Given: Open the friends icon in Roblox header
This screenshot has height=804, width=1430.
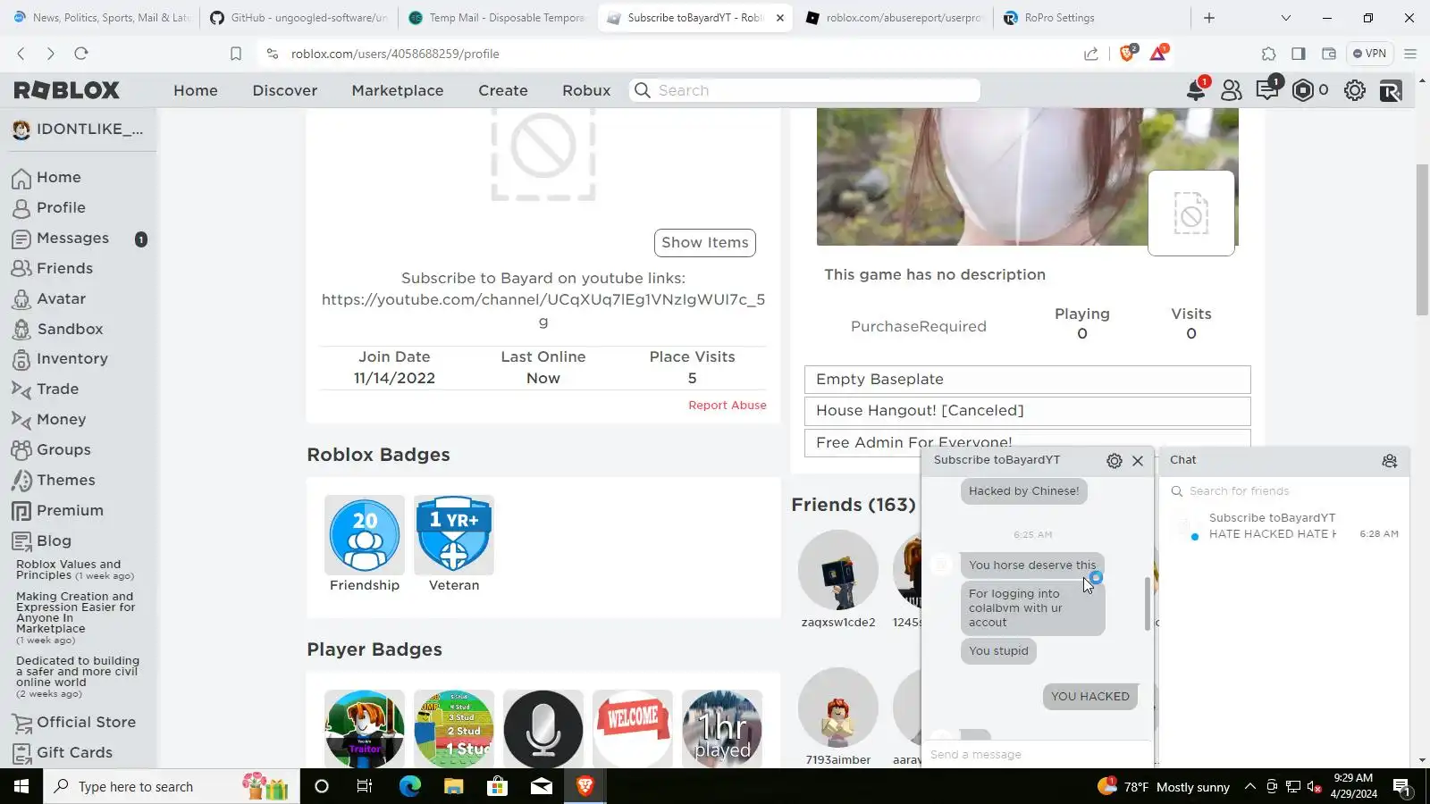Looking at the screenshot, I should tap(1232, 90).
